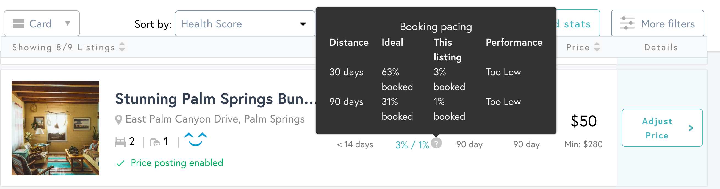
Task: Click the Card view layout icon
Action: (x=18, y=23)
